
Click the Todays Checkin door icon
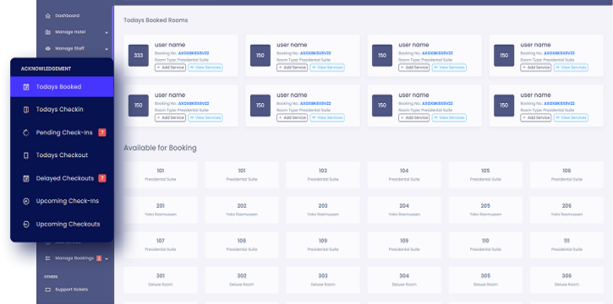26,110
